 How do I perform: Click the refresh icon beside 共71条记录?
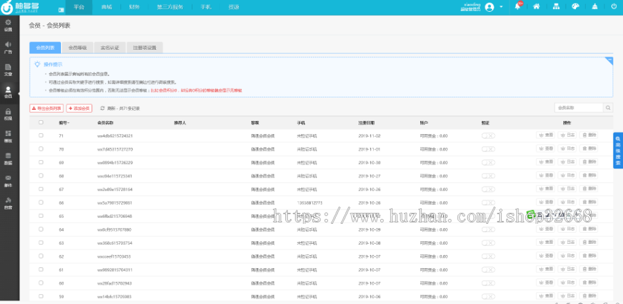click(x=102, y=108)
